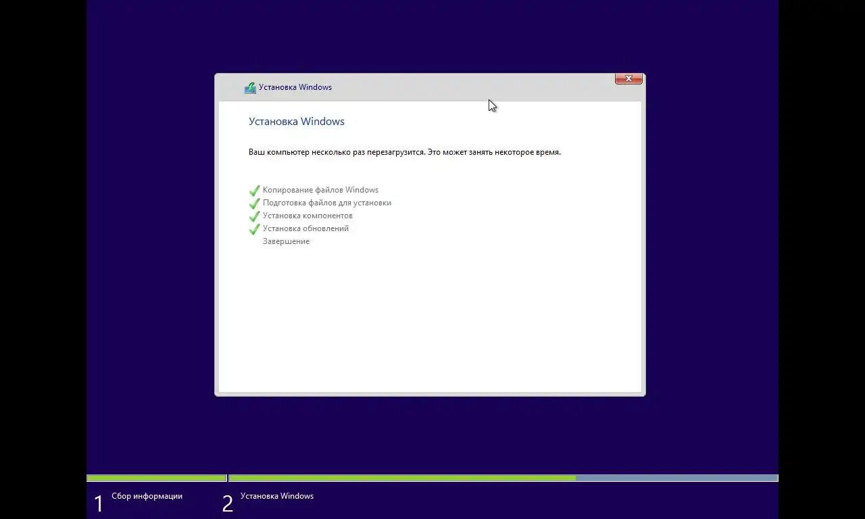Click checkmark next to Копирование файлов Windows
Screen dimensions: 865x519
254,191
